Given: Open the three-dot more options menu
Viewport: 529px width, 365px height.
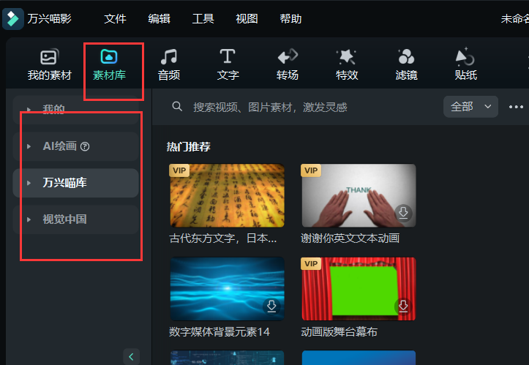Looking at the screenshot, I should [x=516, y=107].
